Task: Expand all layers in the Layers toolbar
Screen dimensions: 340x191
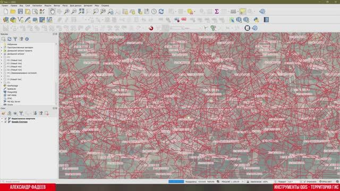Action: tap(35, 113)
